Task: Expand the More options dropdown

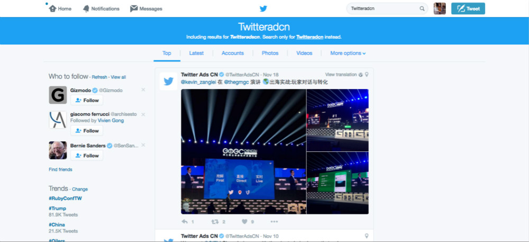Action: pos(348,53)
